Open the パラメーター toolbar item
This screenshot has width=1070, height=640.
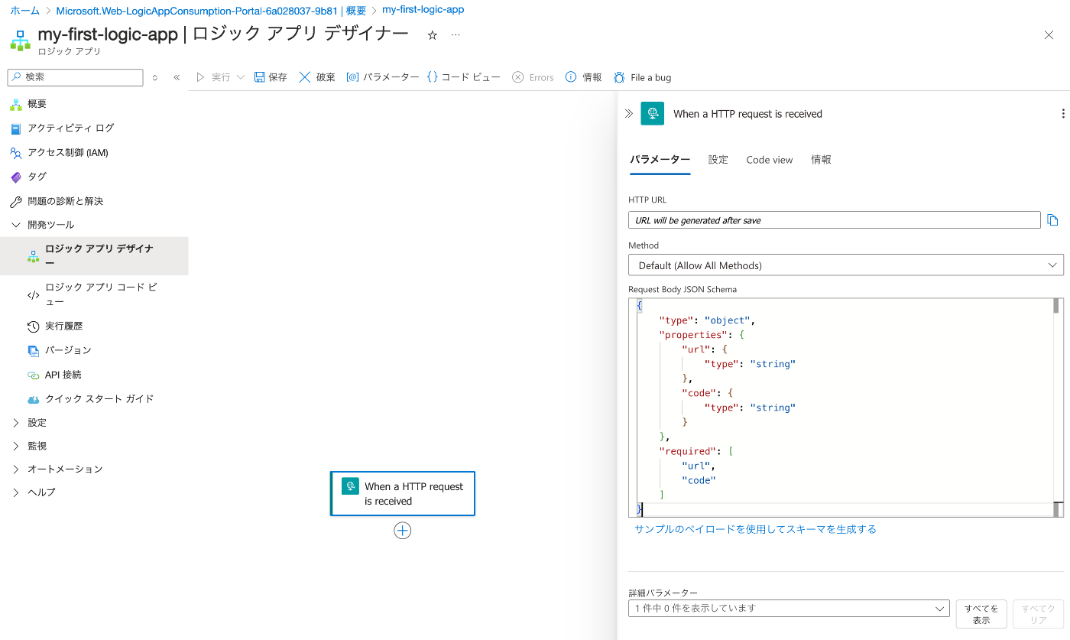[x=383, y=77]
